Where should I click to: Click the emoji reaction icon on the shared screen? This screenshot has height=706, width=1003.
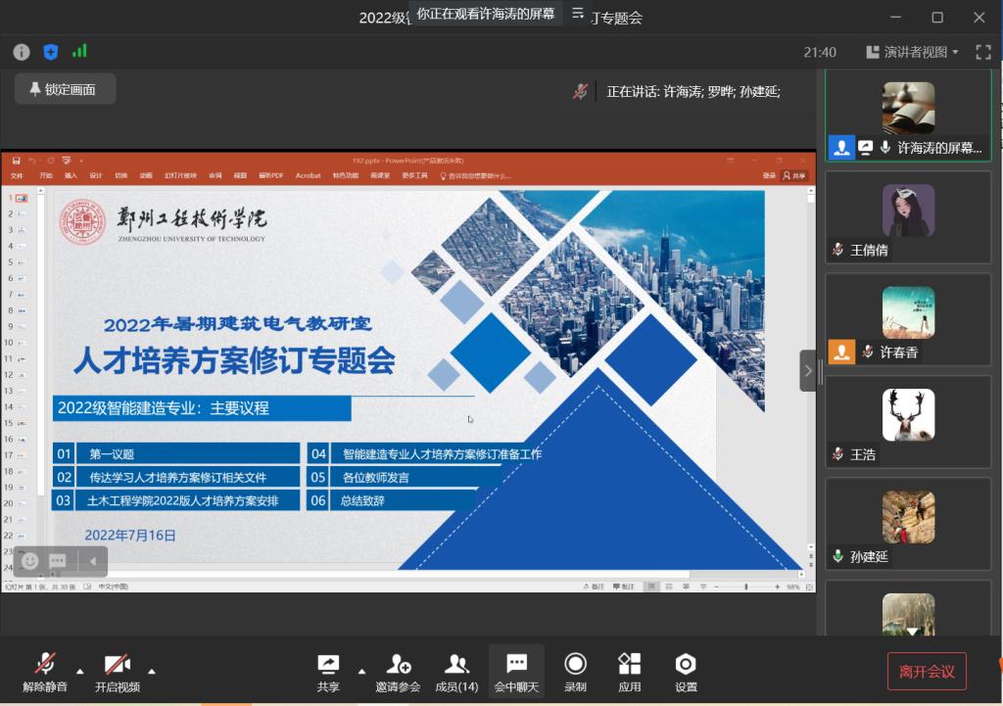coord(30,561)
